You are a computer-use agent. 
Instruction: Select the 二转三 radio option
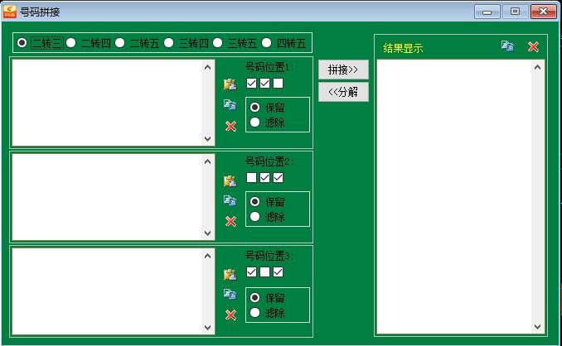41,43
